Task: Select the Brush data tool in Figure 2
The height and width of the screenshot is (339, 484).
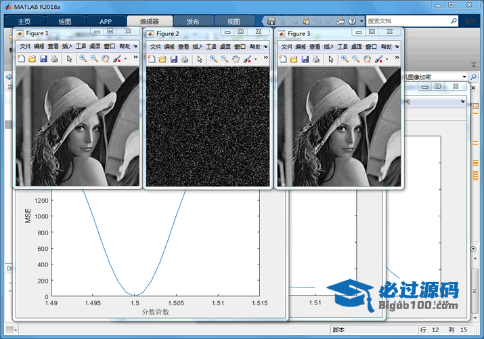Action: tap(247, 59)
